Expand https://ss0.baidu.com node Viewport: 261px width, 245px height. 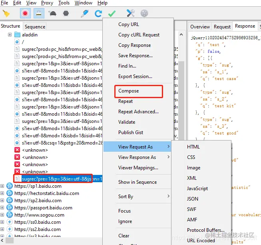[2, 222]
